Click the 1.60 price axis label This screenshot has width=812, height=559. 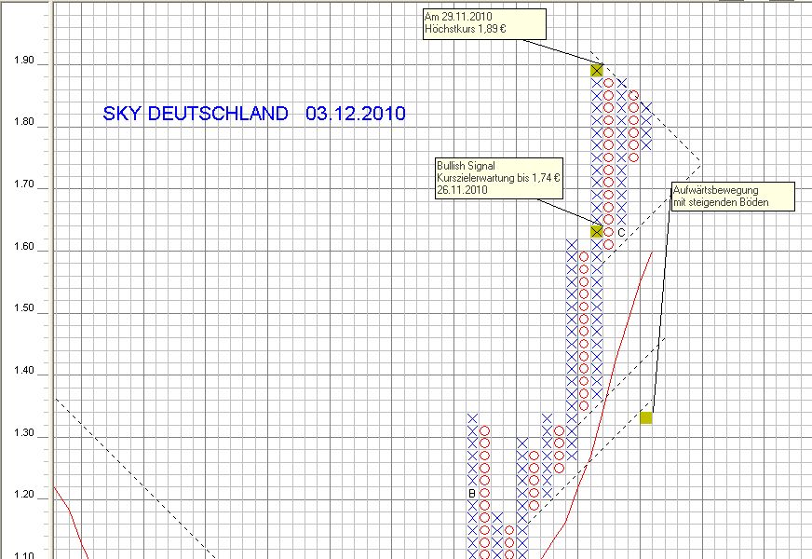point(24,246)
